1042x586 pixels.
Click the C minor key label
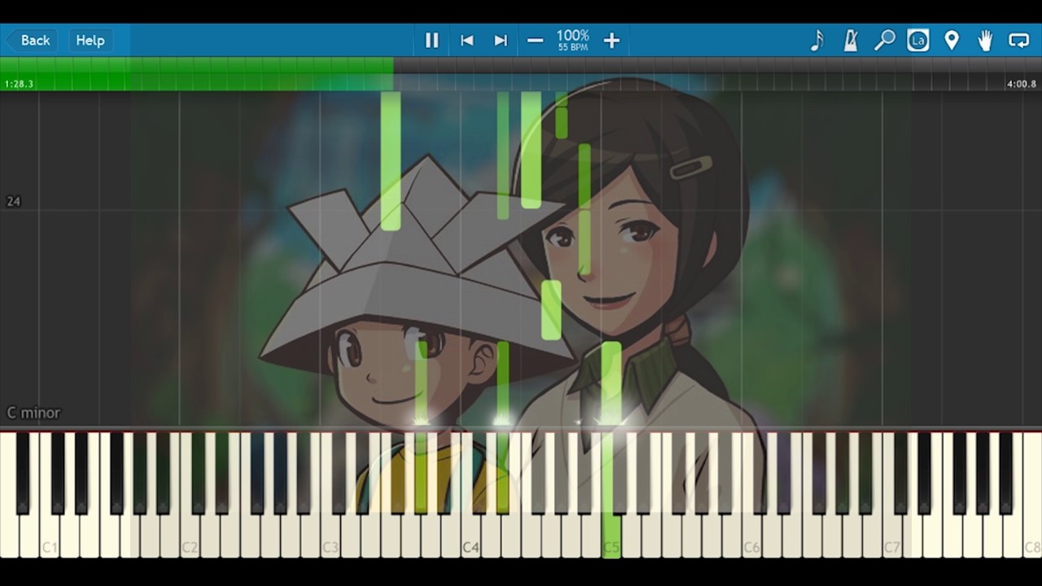tap(33, 413)
